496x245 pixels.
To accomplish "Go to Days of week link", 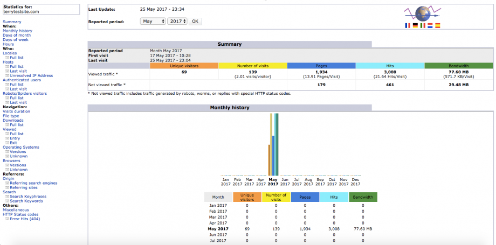I will pos(16,40).
